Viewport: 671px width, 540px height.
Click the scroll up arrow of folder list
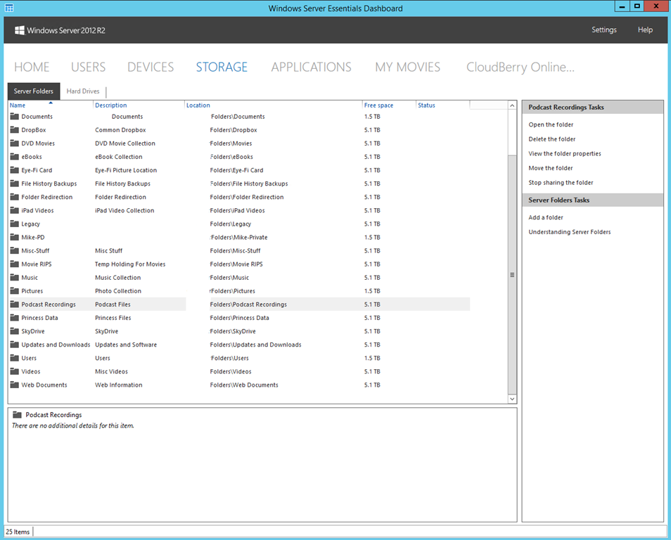click(x=512, y=105)
